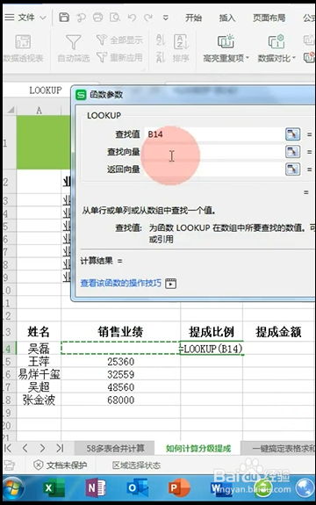The height and width of the screenshot is (505, 316).
Task: Select the 提成金额 header cell
Action: tap(278, 331)
